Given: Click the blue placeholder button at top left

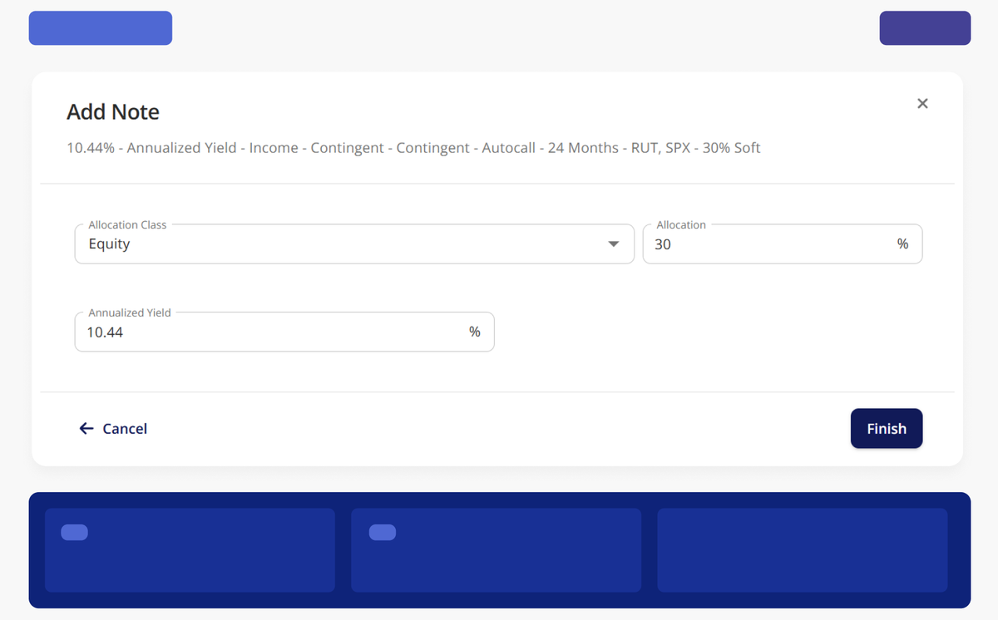Looking at the screenshot, I should point(101,28).
